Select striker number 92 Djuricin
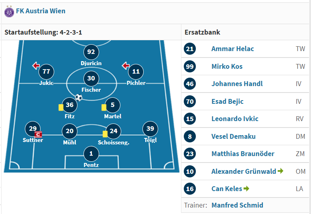 click(x=91, y=52)
